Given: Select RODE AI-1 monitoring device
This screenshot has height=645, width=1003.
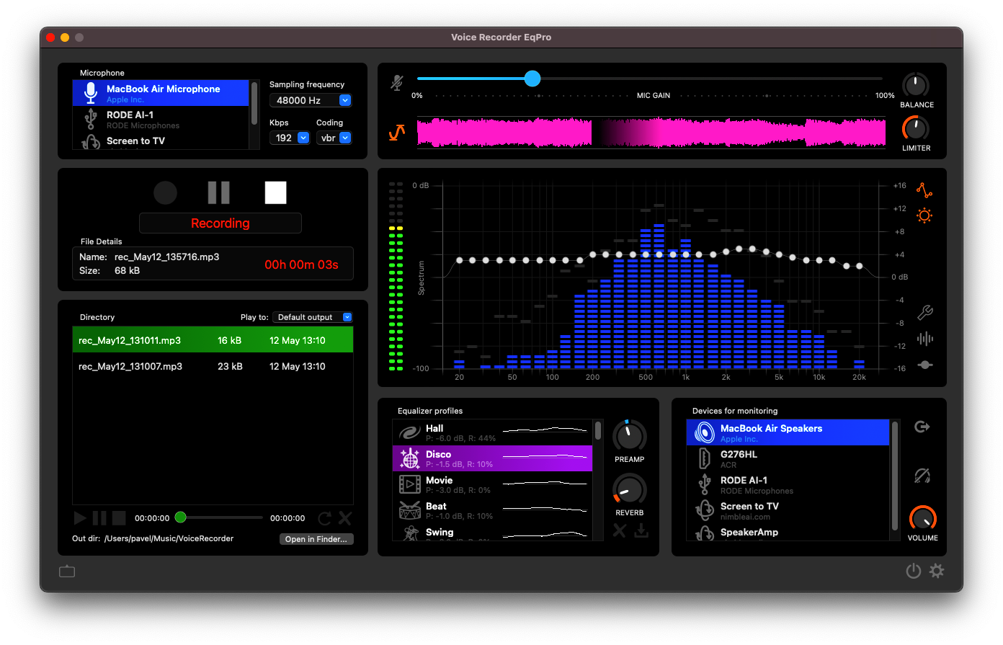Looking at the screenshot, I should pyautogui.click(x=788, y=484).
